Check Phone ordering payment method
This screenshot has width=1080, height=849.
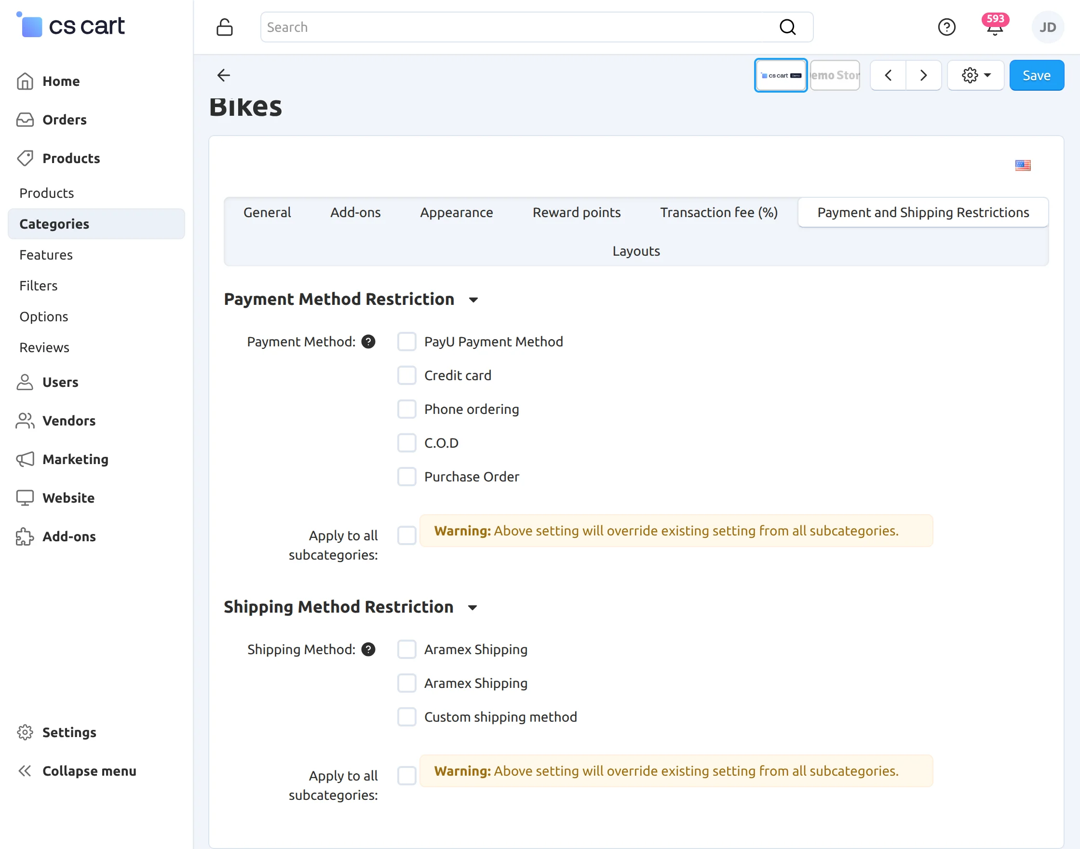point(407,409)
